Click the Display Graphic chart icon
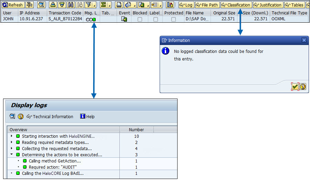This screenshot has height=180, width=310. click(170, 5)
